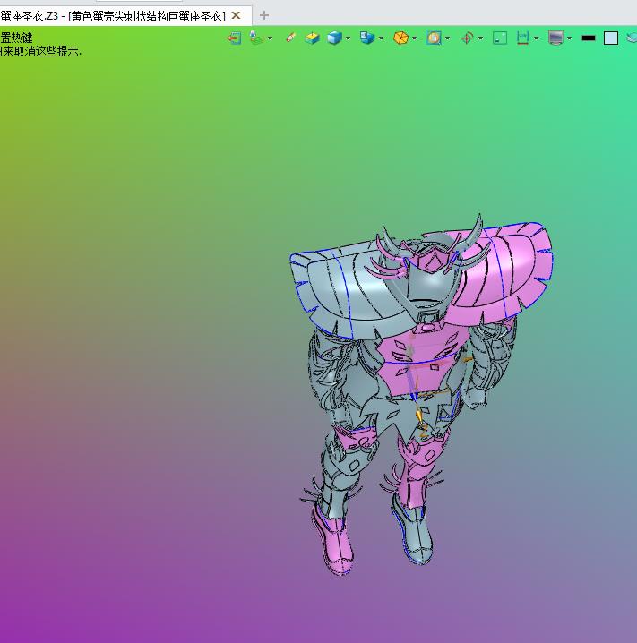637x643 pixels.
Task: Click the yellow-green block datum icon
Action: click(x=312, y=39)
